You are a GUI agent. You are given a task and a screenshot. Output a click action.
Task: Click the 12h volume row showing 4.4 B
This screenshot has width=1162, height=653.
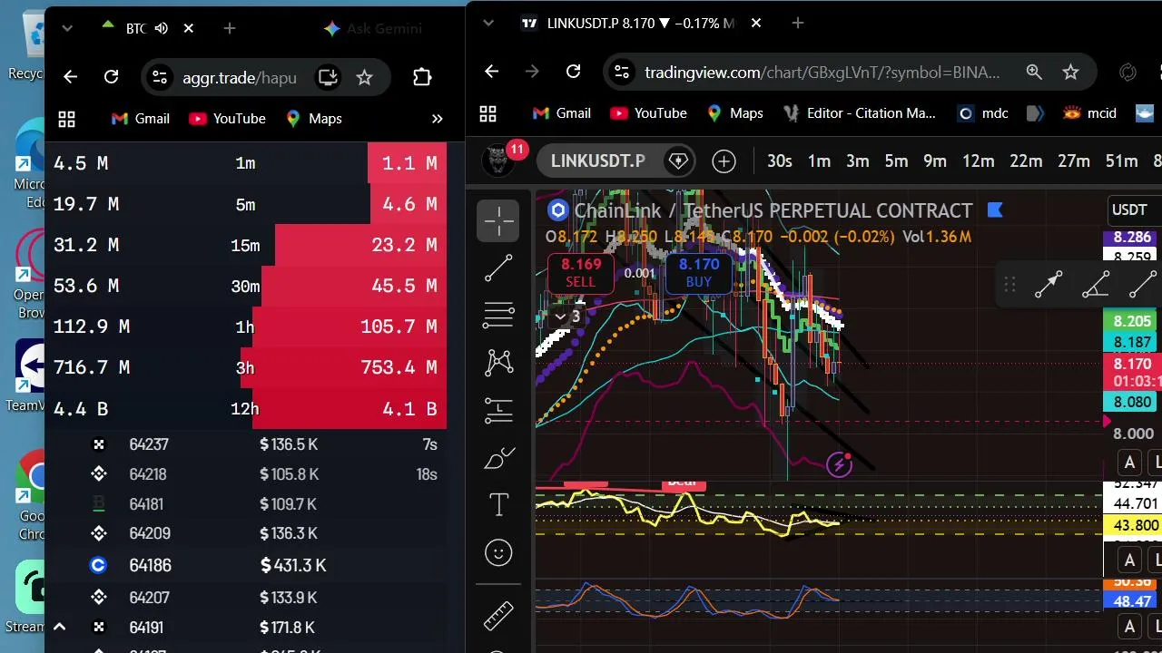pos(245,408)
